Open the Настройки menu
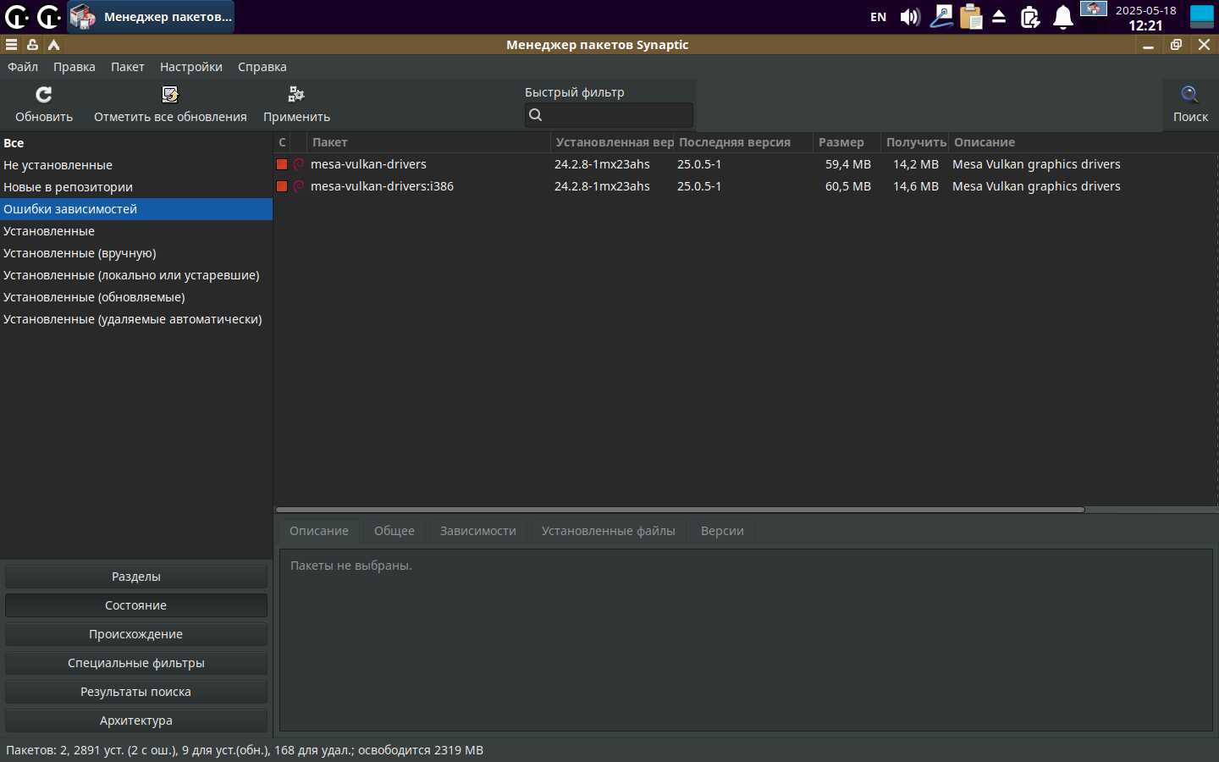1219x762 pixels. [x=191, y=67]
